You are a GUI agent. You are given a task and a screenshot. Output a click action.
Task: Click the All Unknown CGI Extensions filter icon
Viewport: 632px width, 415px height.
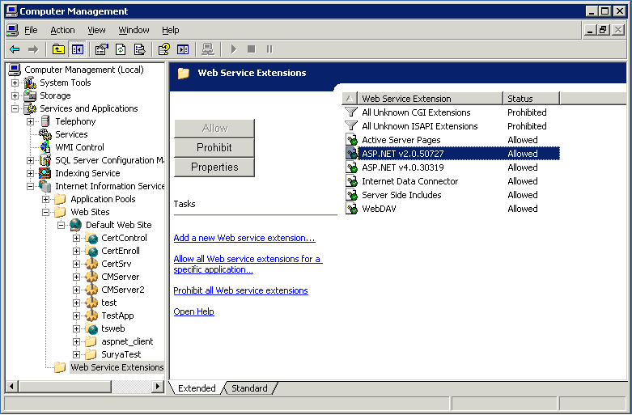point(351,112)
